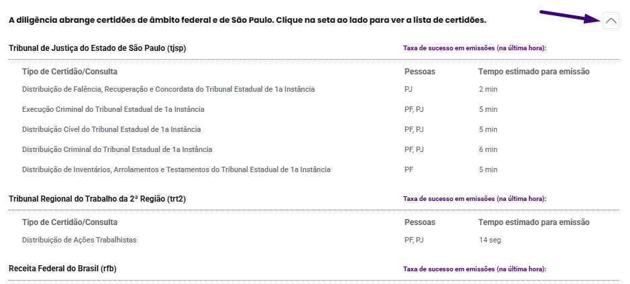Click Tribunal Regional do Trabalho (trt2) heading
Viewport: 630px width, 284px height.
[x=97, y=199]
